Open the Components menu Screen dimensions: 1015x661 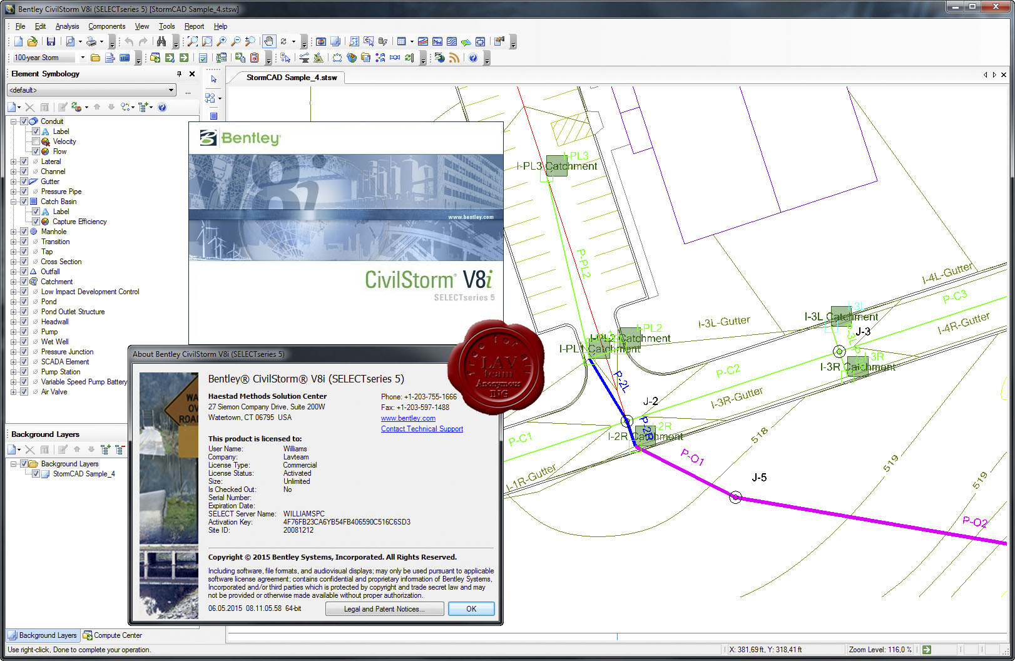(x=106, y=26)
